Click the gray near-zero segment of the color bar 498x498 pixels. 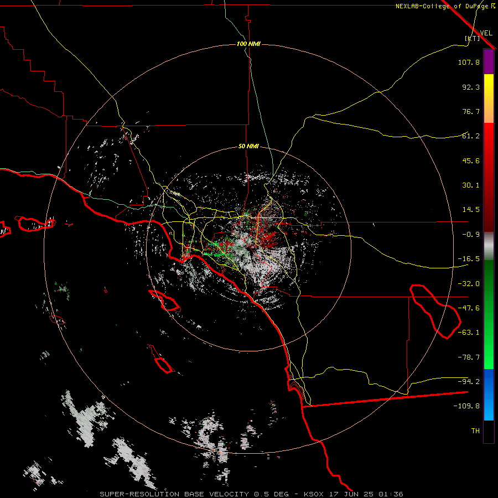point(489,246)
